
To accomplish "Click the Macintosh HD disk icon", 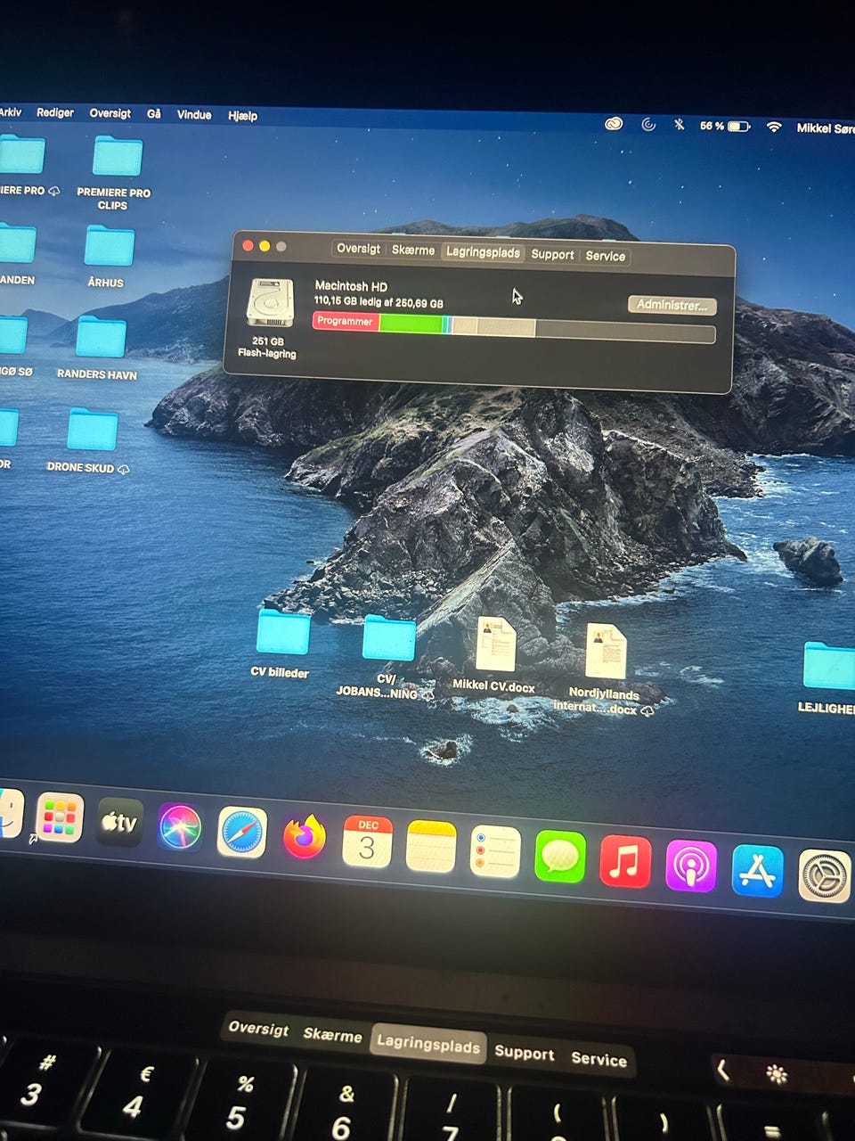I will tap(270, 304).
